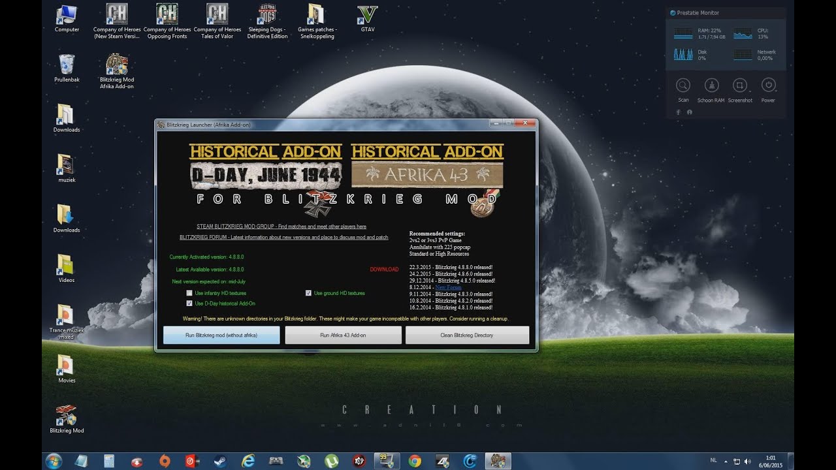Click the Scan icon in Prestatie Monitor

pos(683,86)
